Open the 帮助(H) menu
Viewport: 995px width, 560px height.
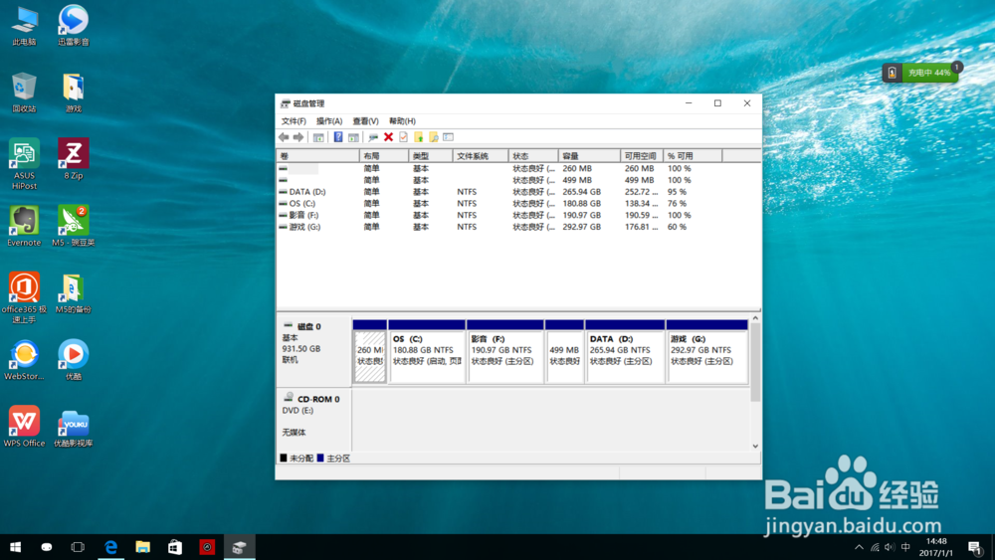(x=402, y=121)
